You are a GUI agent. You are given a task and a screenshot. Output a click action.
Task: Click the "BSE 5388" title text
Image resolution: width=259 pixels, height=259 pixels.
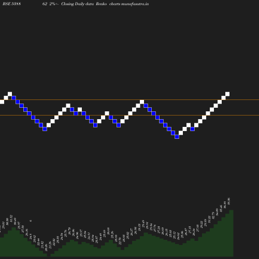click(11, 4)
